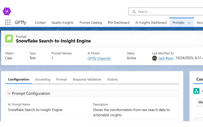203x127 pixels.
Task: Open the Response Validation sub-tab
Action: click(x=87, y=80)
